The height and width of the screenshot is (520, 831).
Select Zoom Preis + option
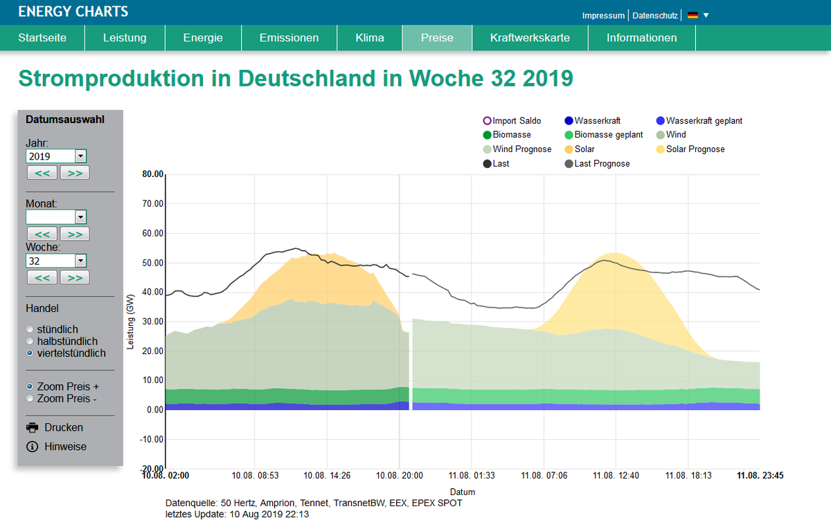[x=29, y=387]
